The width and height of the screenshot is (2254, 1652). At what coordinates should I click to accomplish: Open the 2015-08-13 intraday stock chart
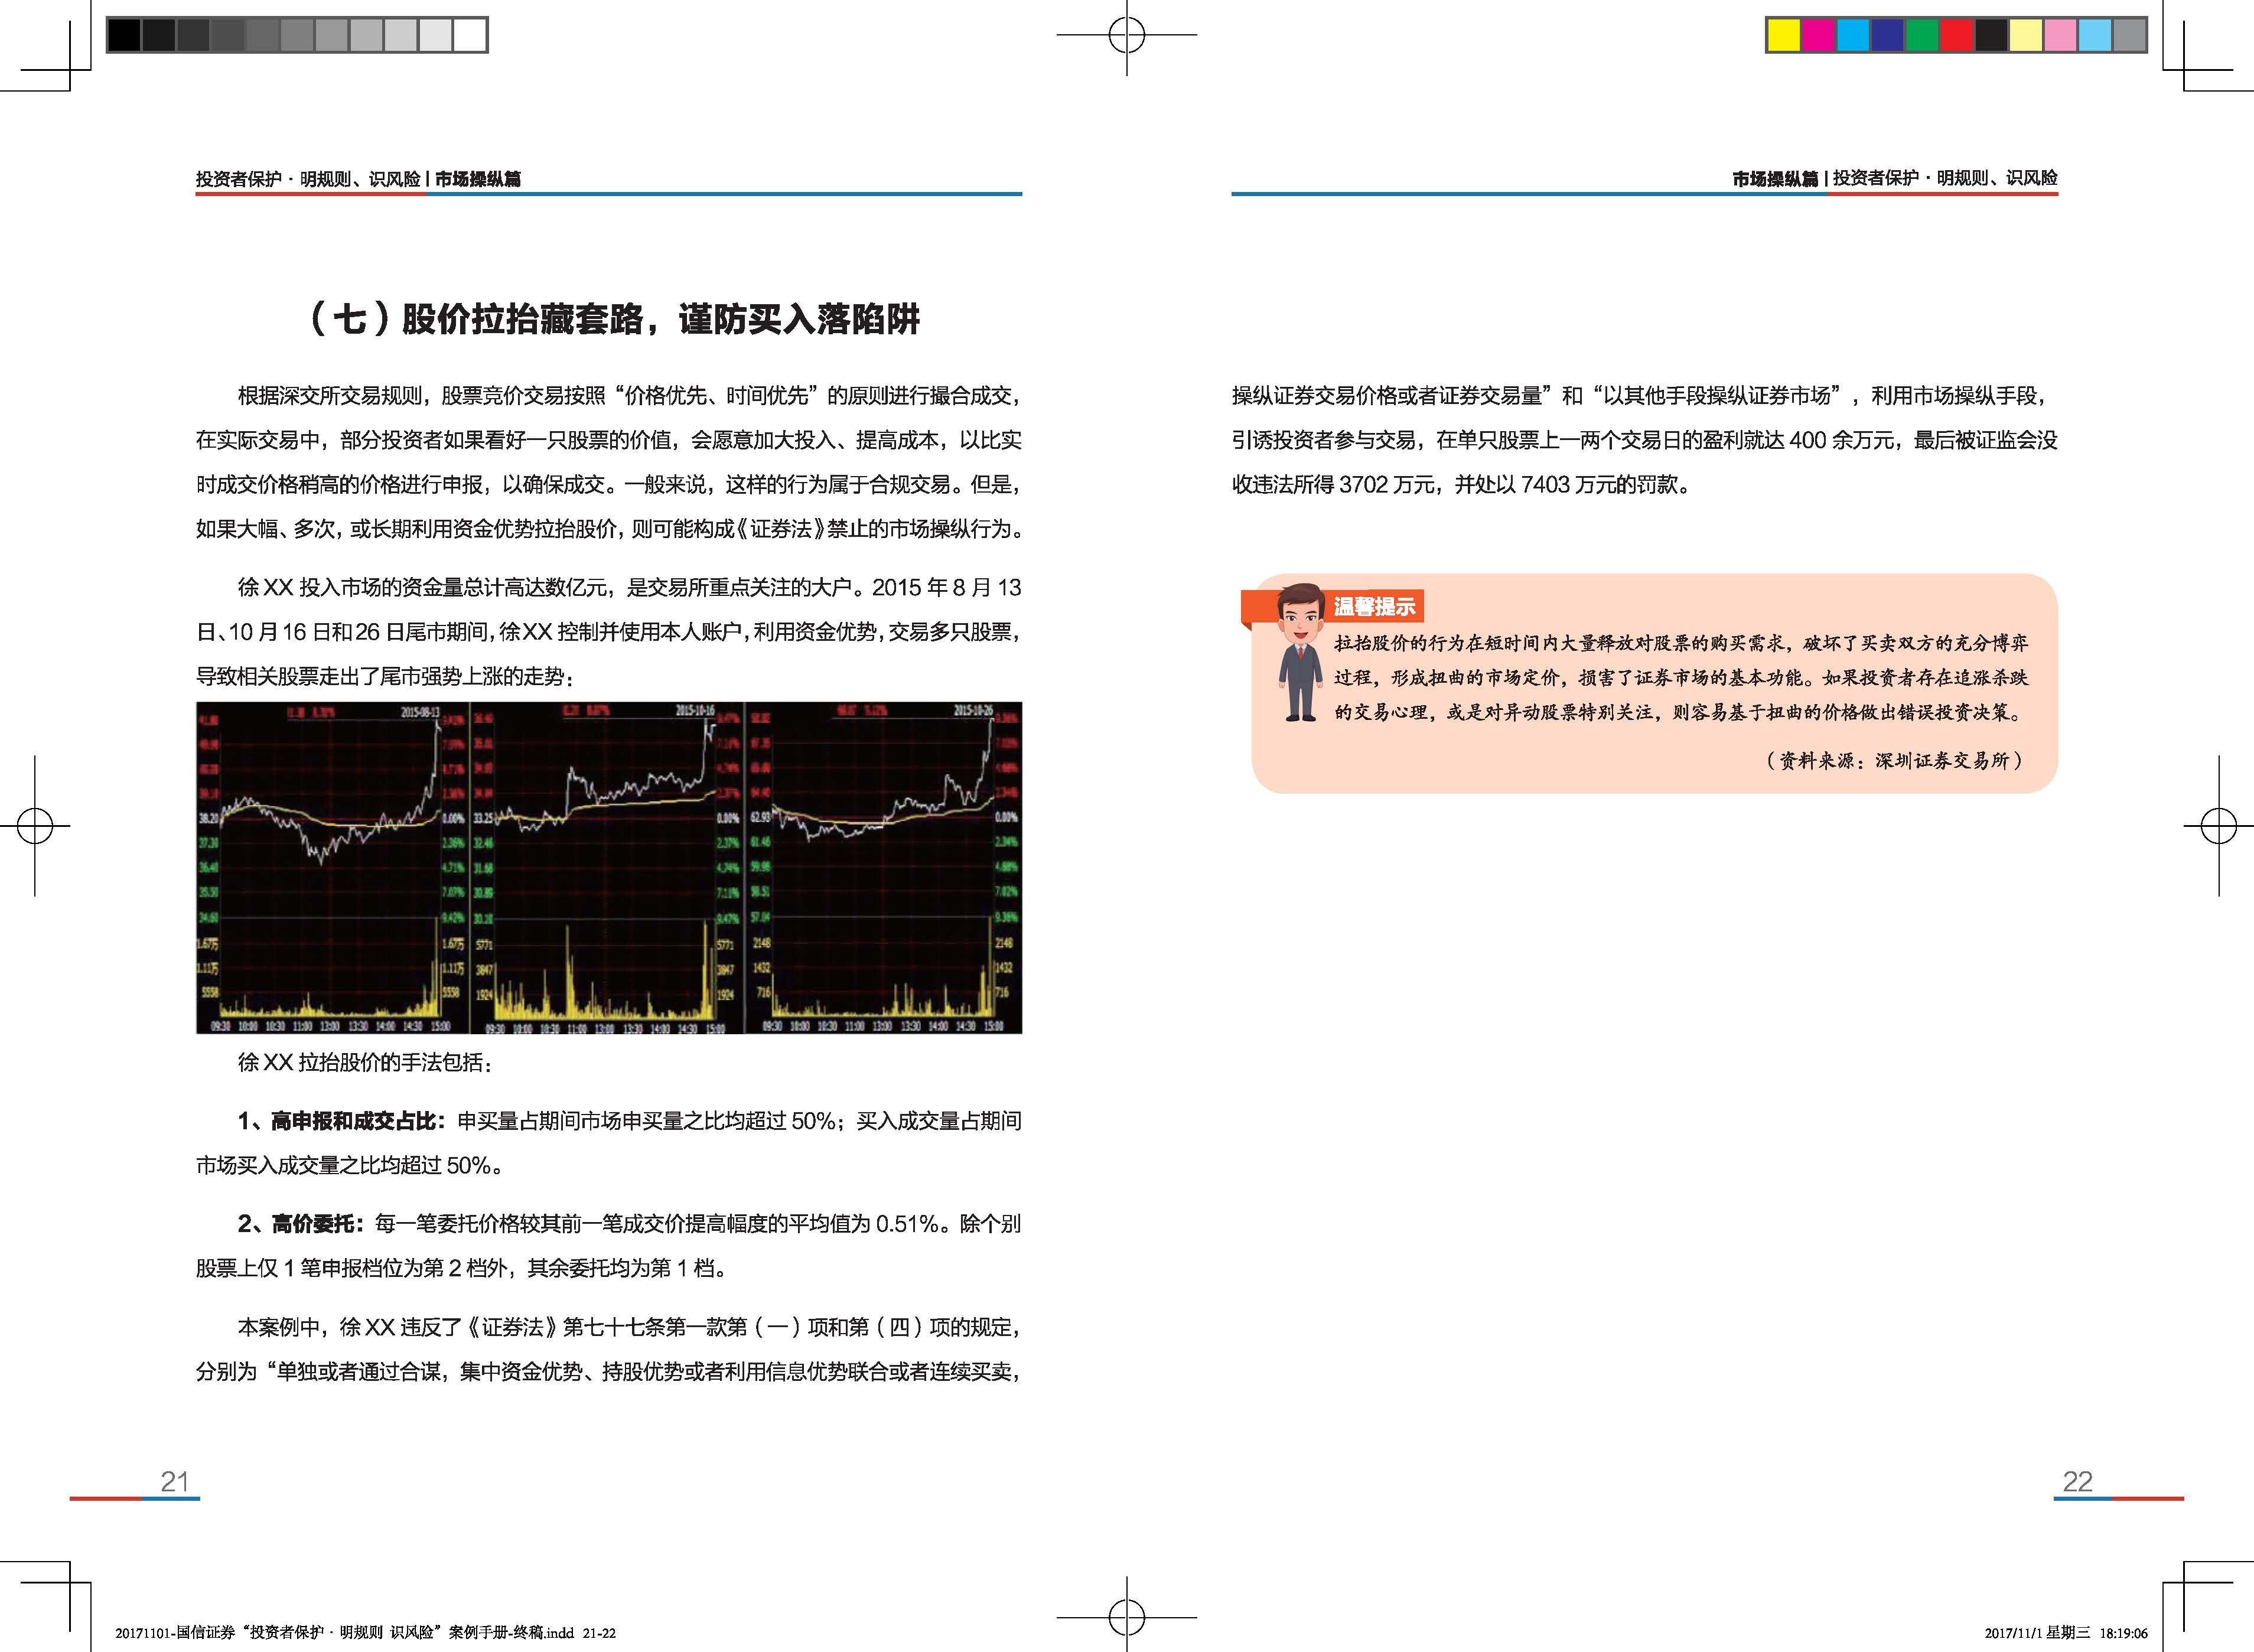[x=333, y=868]
